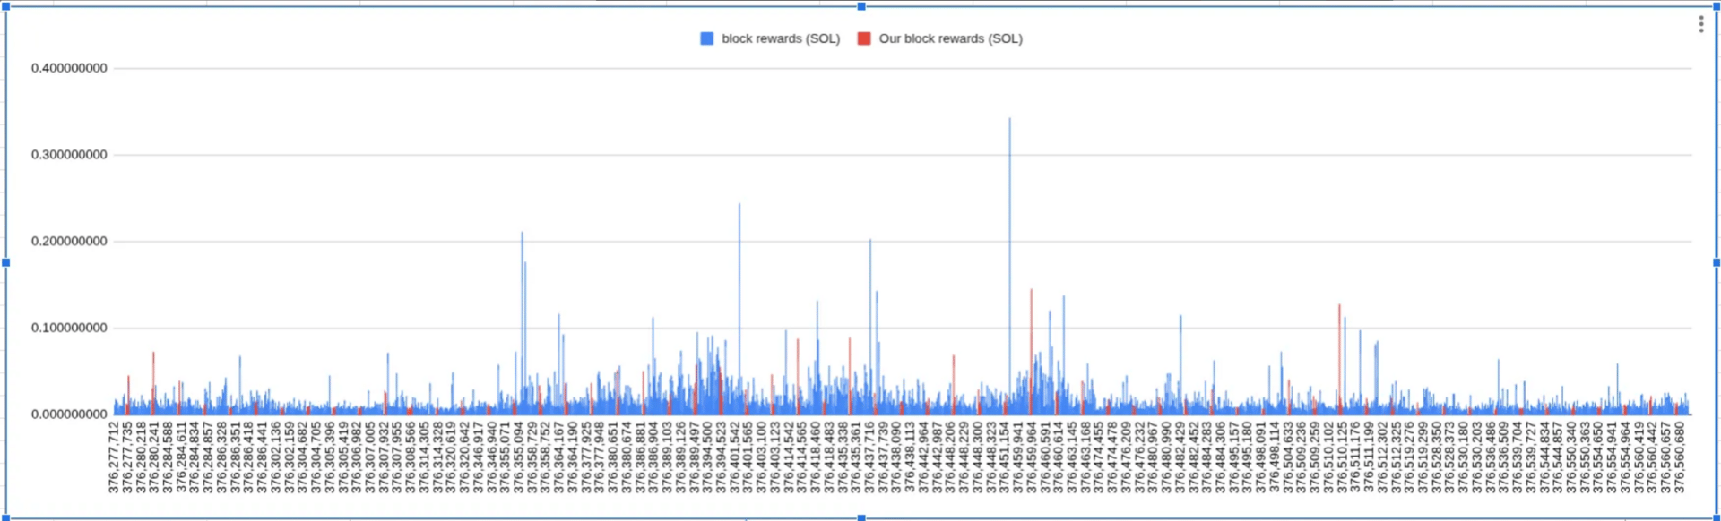Viewport: 1721px width, 521px height.
Task: Select the 0.400000000 y-axis label
Action: pyautogui.click(x=69, y=68)
